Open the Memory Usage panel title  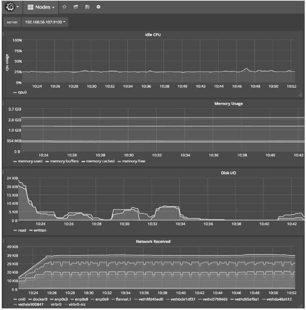(229, 103)
